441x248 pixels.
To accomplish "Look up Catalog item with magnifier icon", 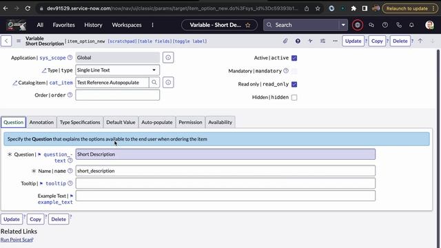I will [x=154, y=83].
